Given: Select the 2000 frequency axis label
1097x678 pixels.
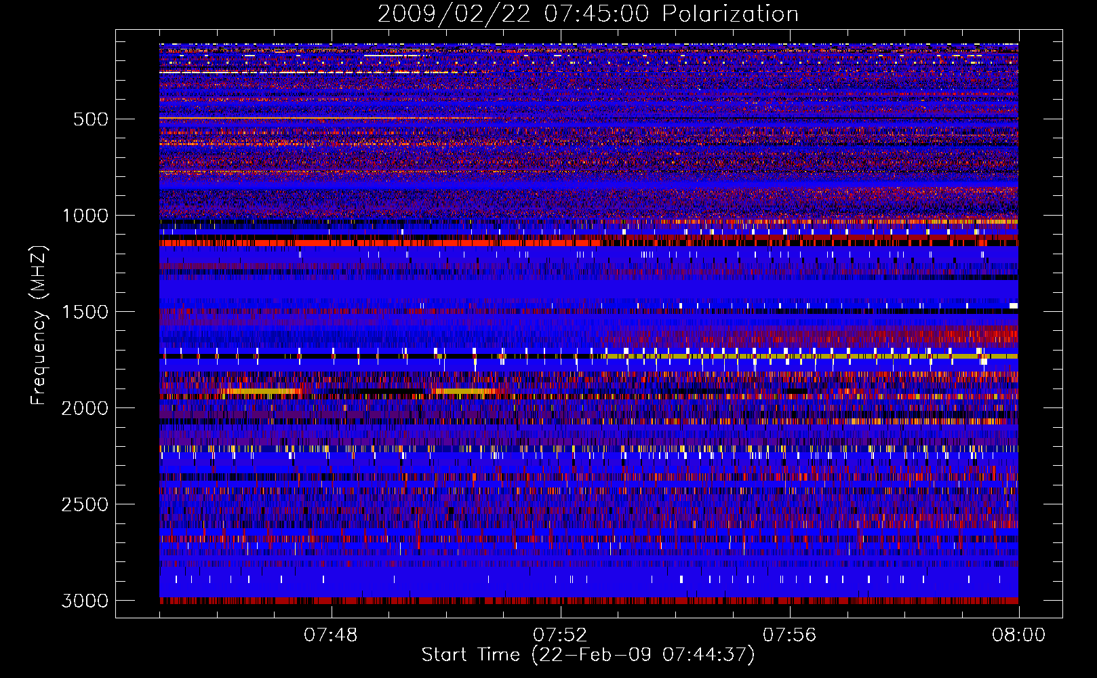Looking at the screenshot, I should point(85,408).
